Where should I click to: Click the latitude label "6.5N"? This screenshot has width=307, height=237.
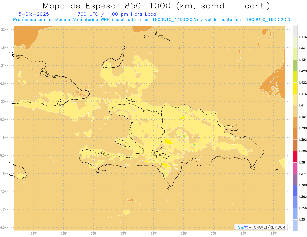(x=3, y=228)
